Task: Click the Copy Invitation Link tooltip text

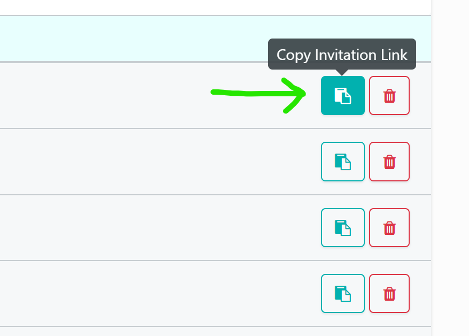Action: (342, 55)
